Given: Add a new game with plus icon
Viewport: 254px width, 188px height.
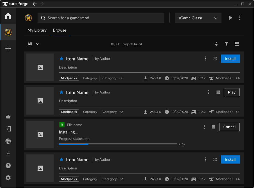Looking at the screenshot, I should point(8,48).
